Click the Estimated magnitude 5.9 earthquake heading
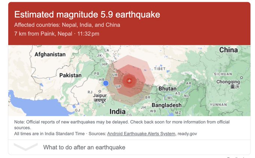The image size is (255, 158). click(87, 15)
